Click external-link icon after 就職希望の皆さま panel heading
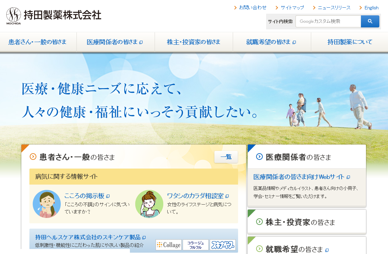Viewport: 388px width, 254px height. coord(327,250)
